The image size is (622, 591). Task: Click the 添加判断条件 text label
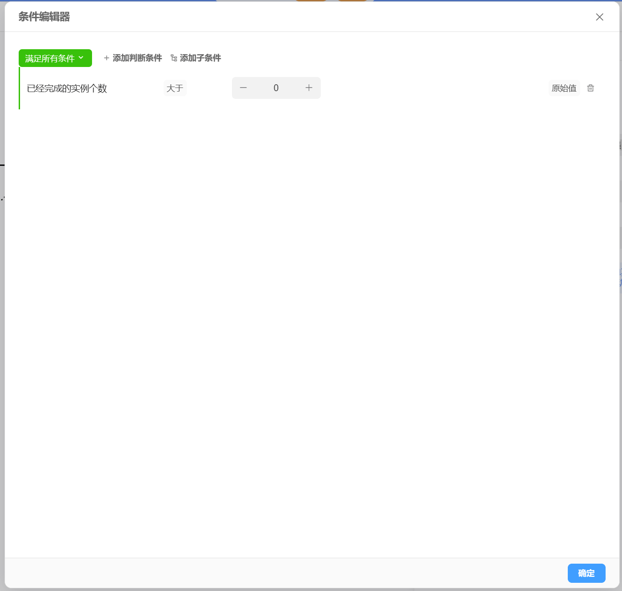(x=137, y=58)
